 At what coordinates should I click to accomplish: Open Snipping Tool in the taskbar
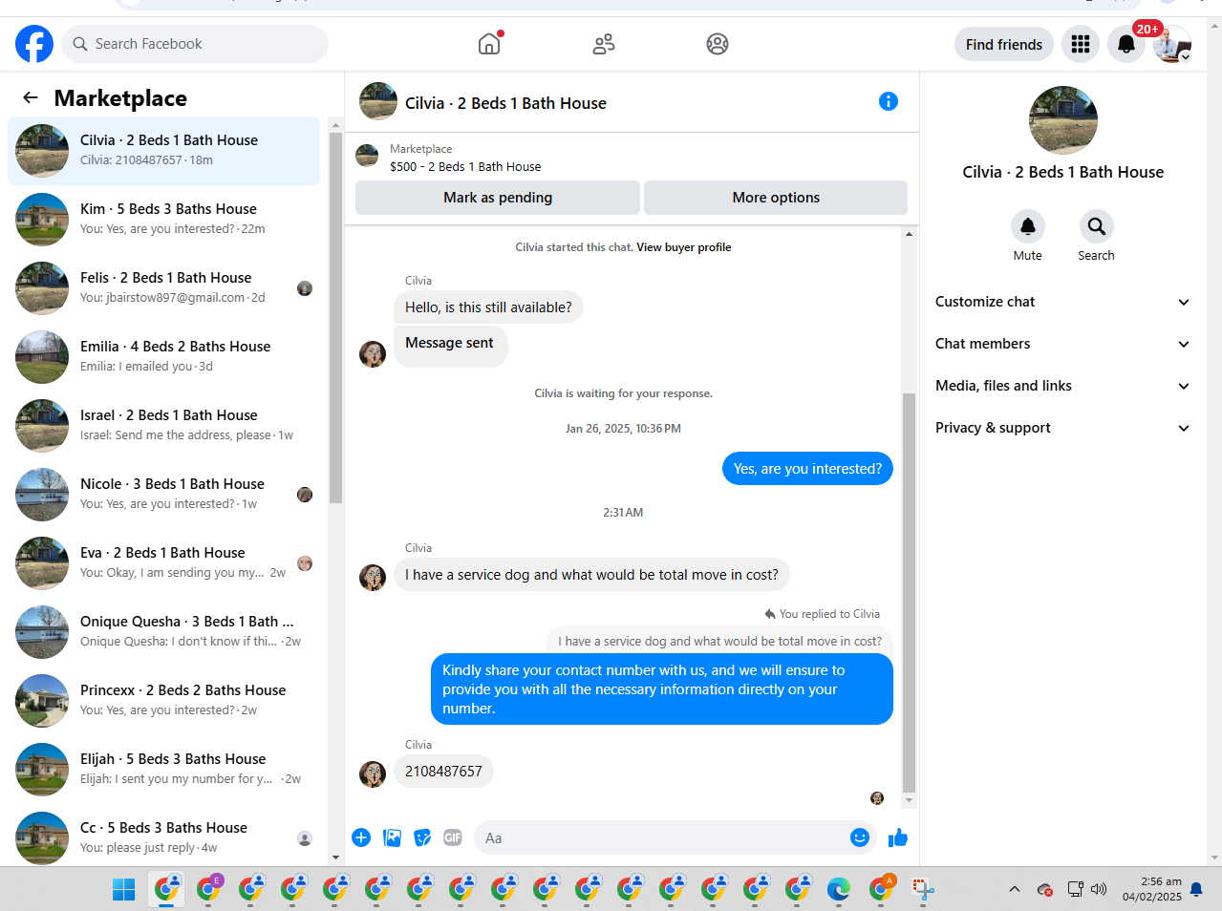tap(923, 890)
